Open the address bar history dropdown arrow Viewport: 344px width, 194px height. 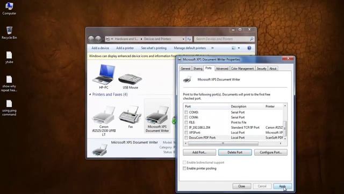click(183, 39)
